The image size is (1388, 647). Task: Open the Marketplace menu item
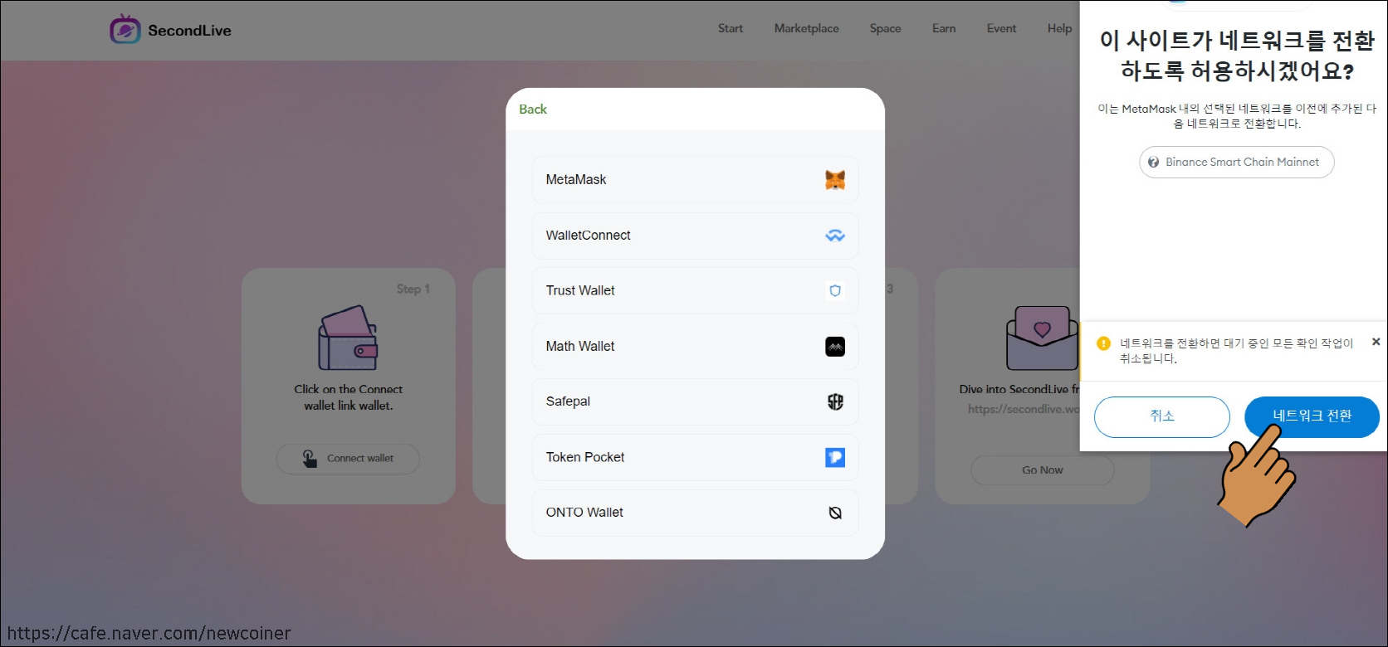[806, 28]
